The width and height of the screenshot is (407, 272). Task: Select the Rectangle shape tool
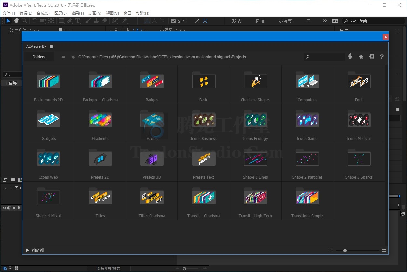pos(61,21)
